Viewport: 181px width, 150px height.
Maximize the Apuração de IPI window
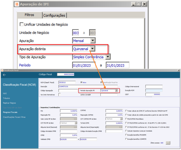click(x=138, y=4)
